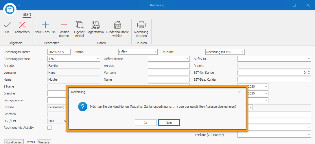Answer Nein in the dialog
This screenshot has width=315, height=144.
(x=169, y=123)
